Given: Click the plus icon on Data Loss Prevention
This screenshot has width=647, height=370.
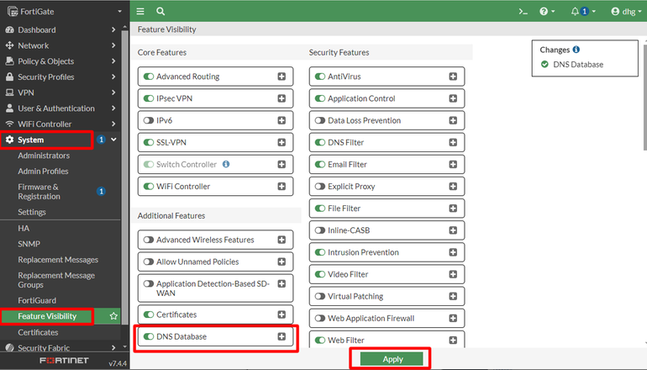Looking at the screenshot, I should (x=453, y=120).
